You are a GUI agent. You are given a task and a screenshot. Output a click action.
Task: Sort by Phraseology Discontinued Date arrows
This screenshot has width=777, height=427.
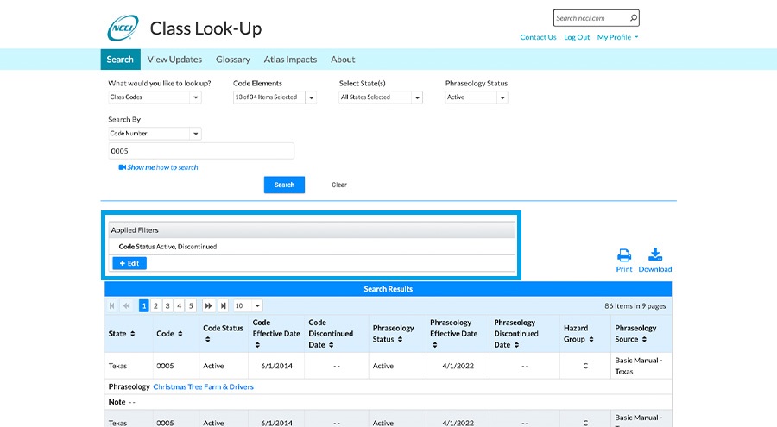(516, 345)
